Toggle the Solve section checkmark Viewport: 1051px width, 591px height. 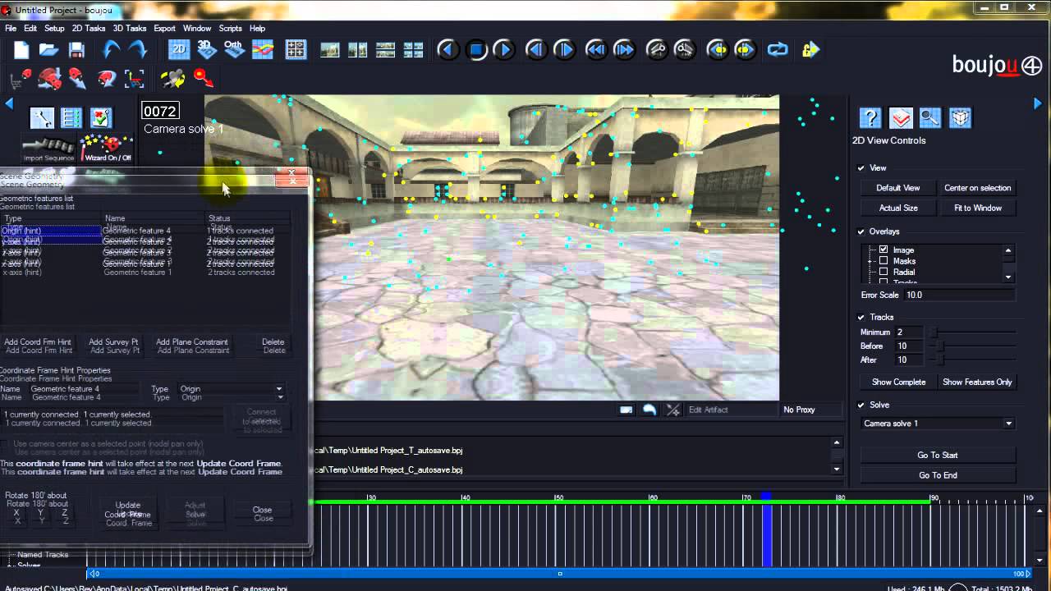[x=861, y=405]
